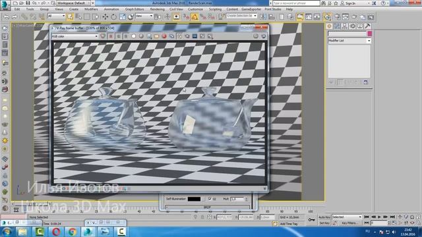Open the Selected key mode dropdown
422x237 pixels.
tap(347, 217)
